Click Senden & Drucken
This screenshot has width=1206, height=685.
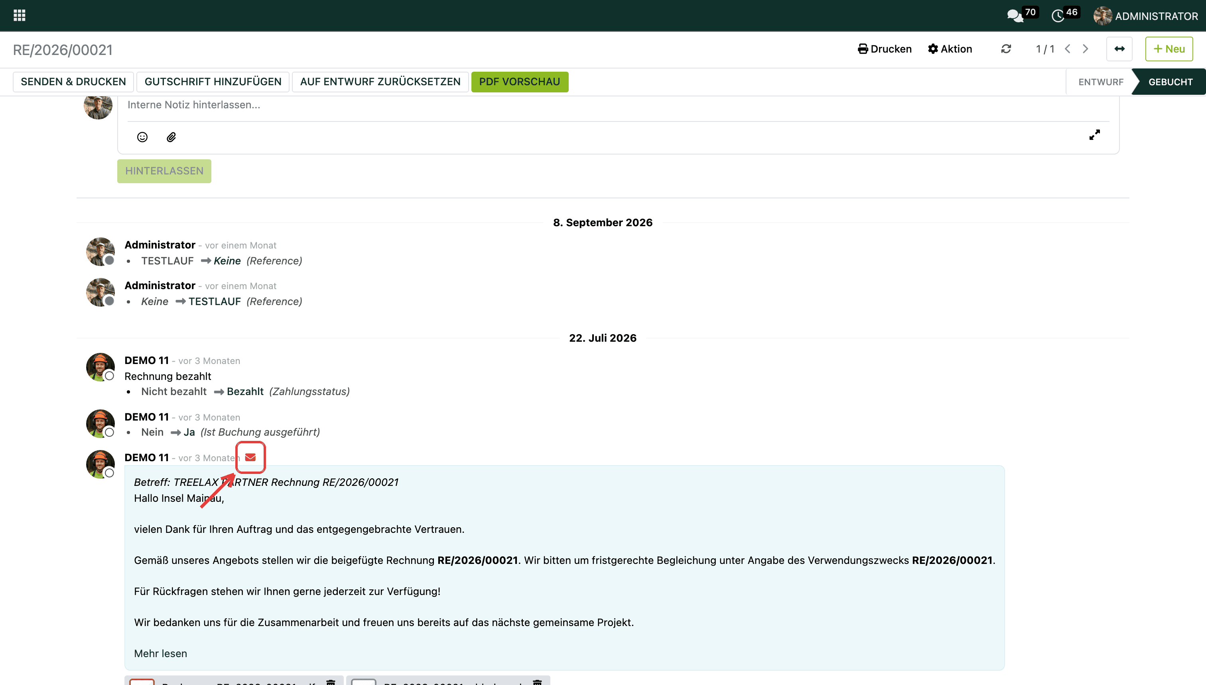[73, 82]
